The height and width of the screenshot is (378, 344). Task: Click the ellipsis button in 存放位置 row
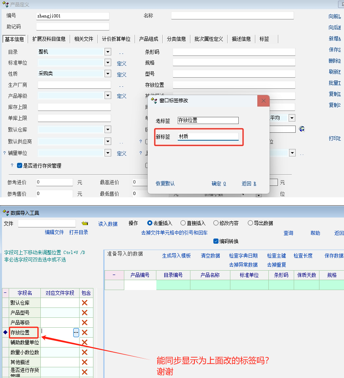pos(76,333)
